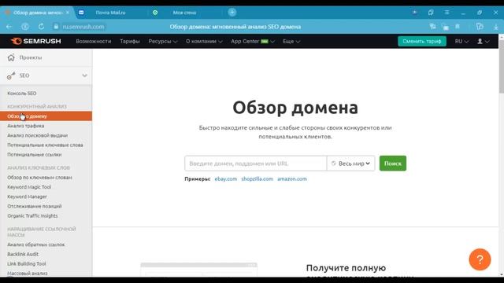Switch to the Почта Mail.ru tab
This screenshot has width=504, height=283.
110,13
